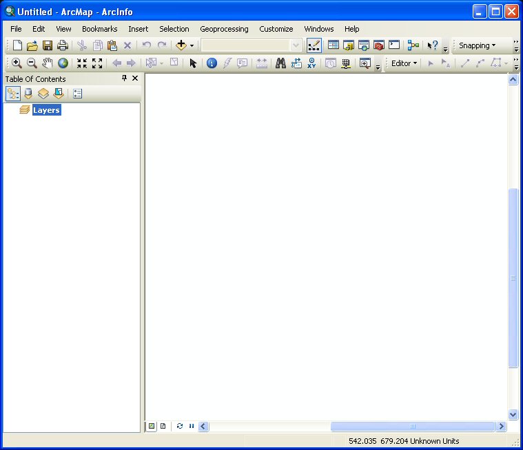
Task: Pin the Table Of Contents panel
Action: click(124, 78)
